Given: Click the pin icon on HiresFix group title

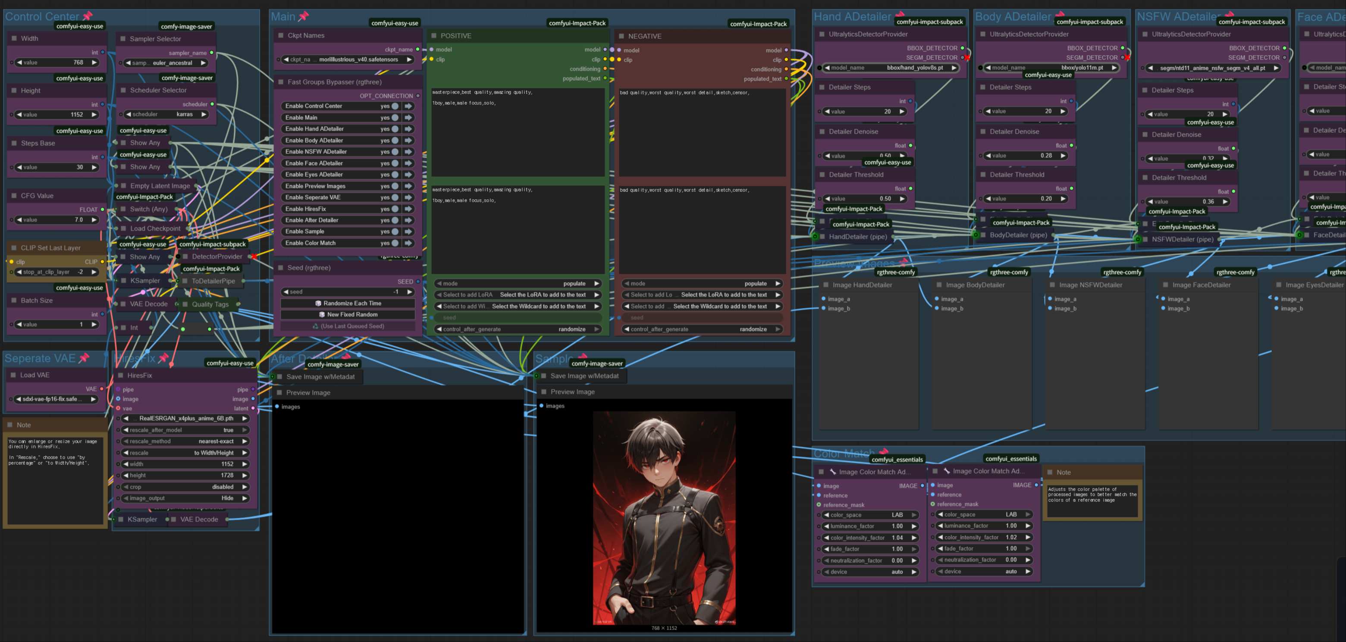Looking at the screenshot, I should [x=163, y=358].
